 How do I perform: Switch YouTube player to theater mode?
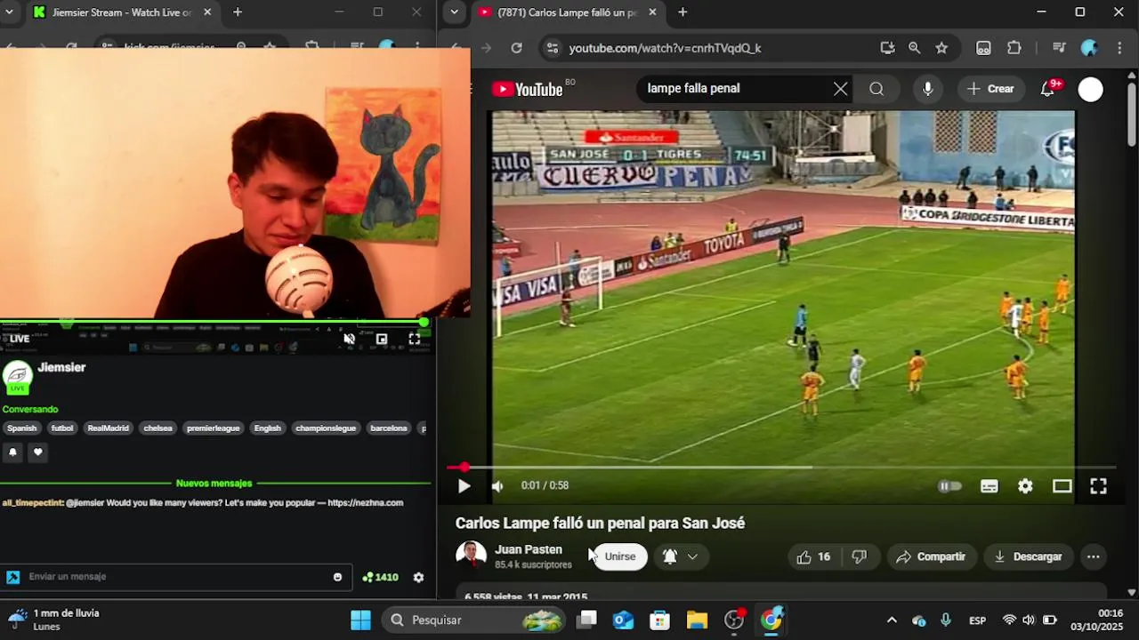1062,486
